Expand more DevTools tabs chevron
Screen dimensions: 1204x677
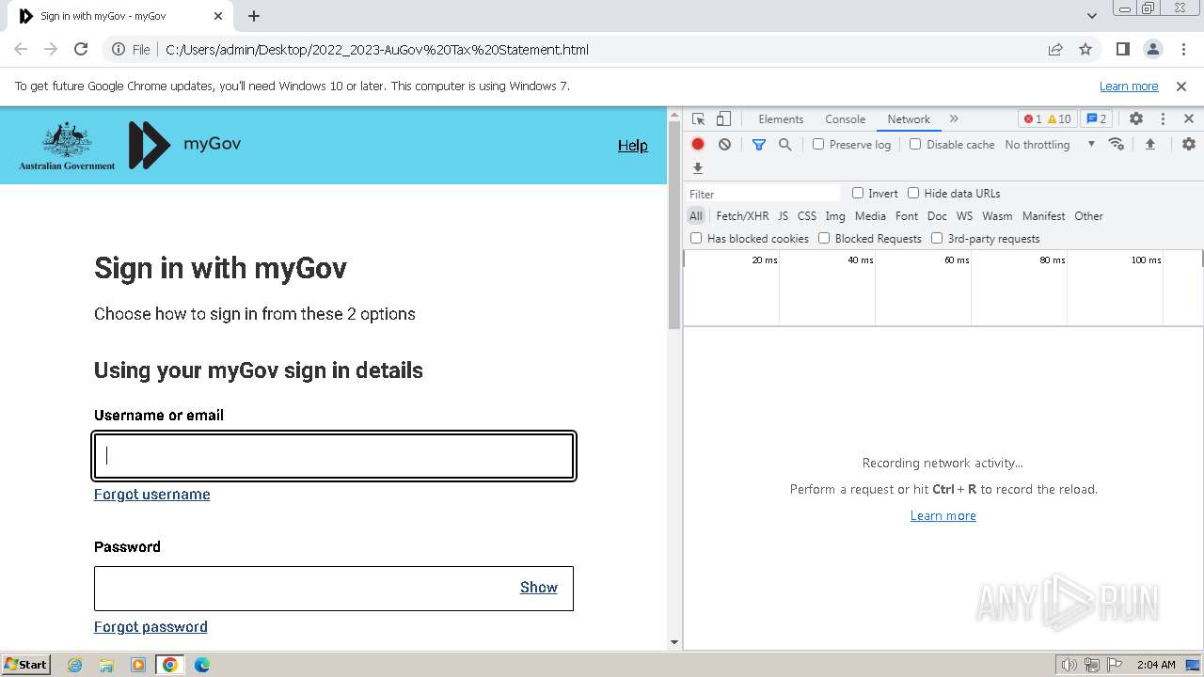[x=954, y=119]
